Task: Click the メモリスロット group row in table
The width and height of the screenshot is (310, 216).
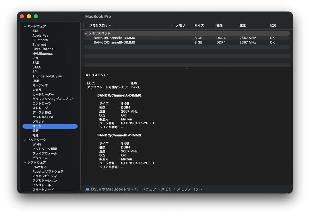Action: (187, 33)
